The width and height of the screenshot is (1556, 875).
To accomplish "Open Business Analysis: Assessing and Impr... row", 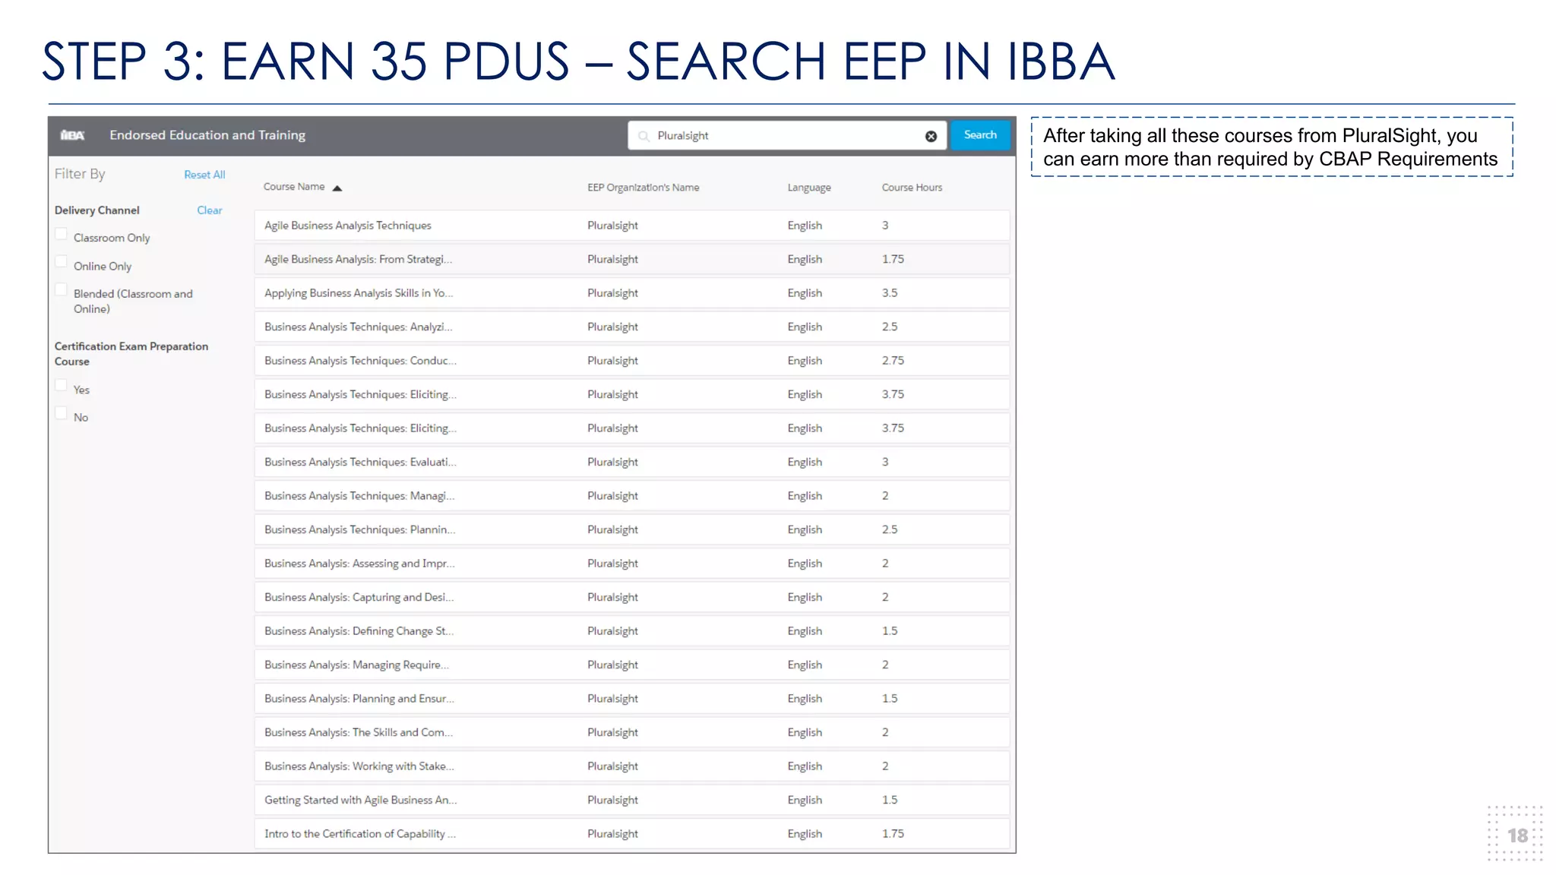I will [632, 564].
